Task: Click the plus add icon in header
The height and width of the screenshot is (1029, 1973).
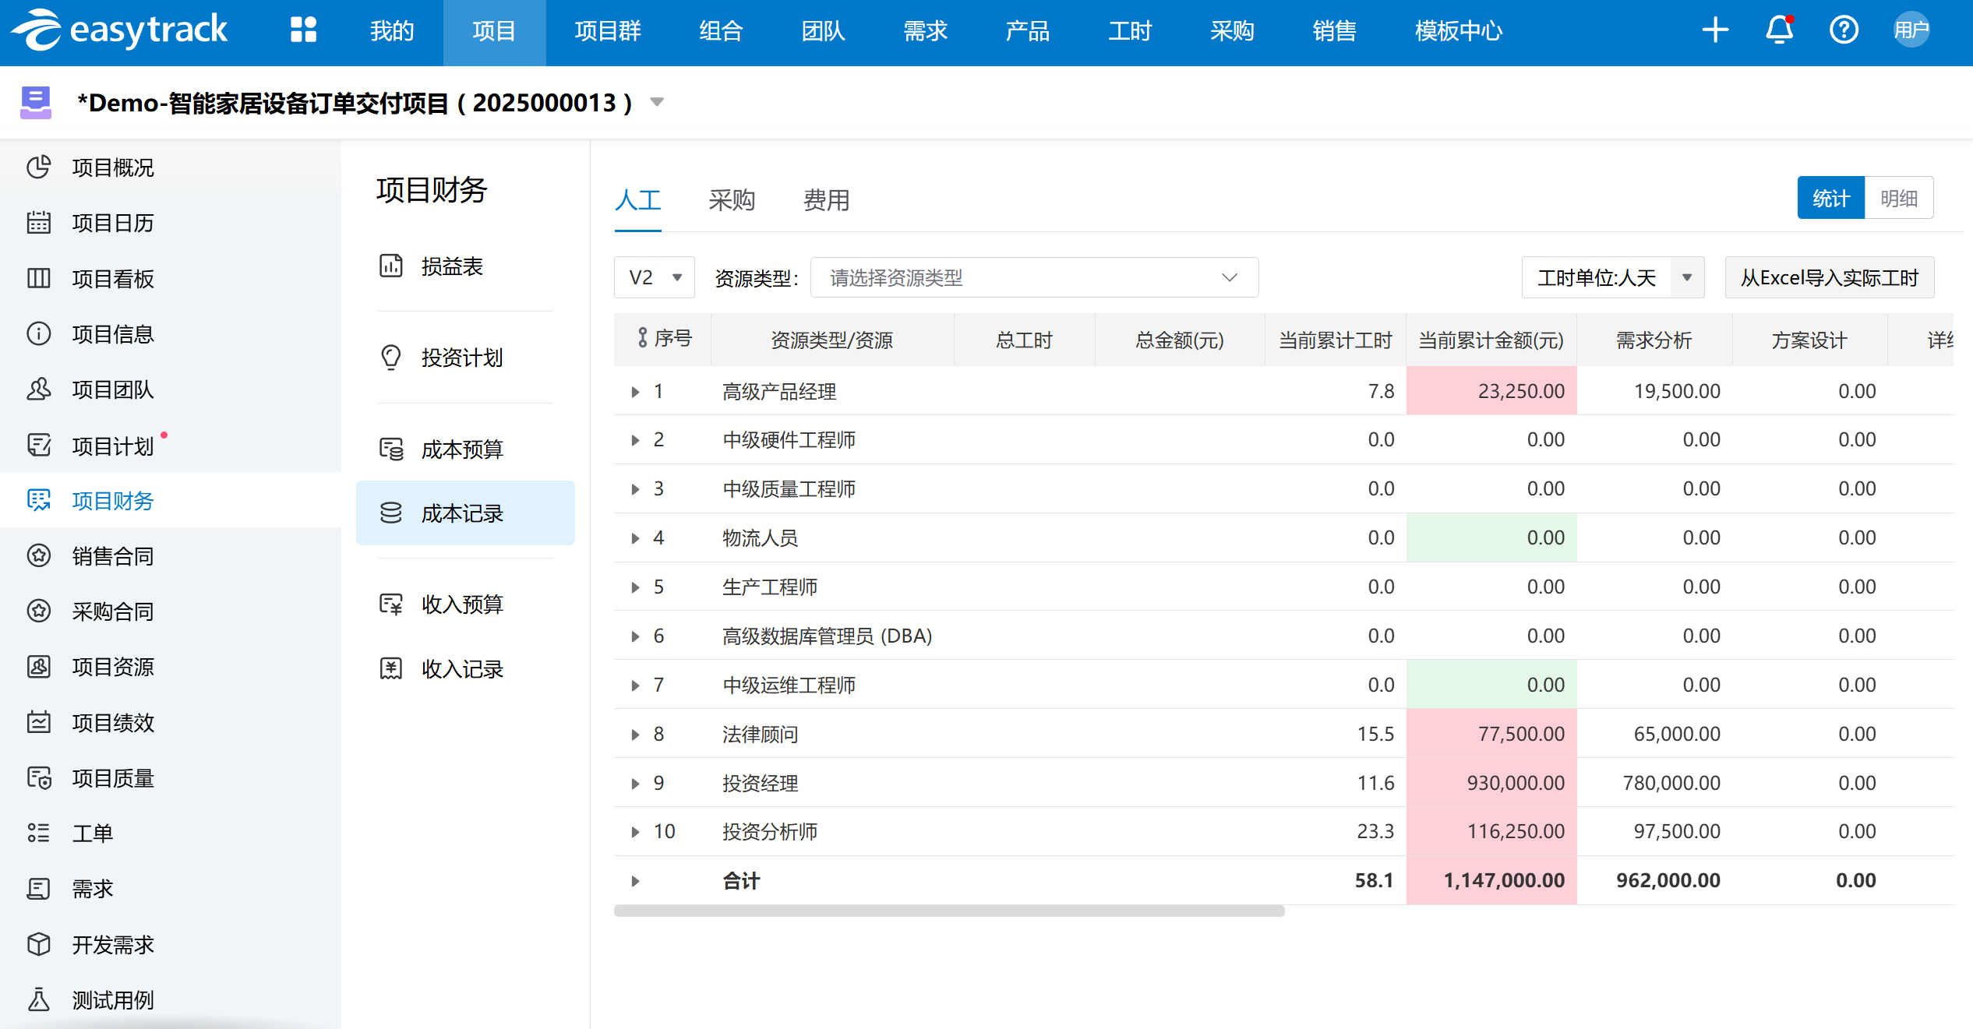Action: click(x=1715, y=31)
